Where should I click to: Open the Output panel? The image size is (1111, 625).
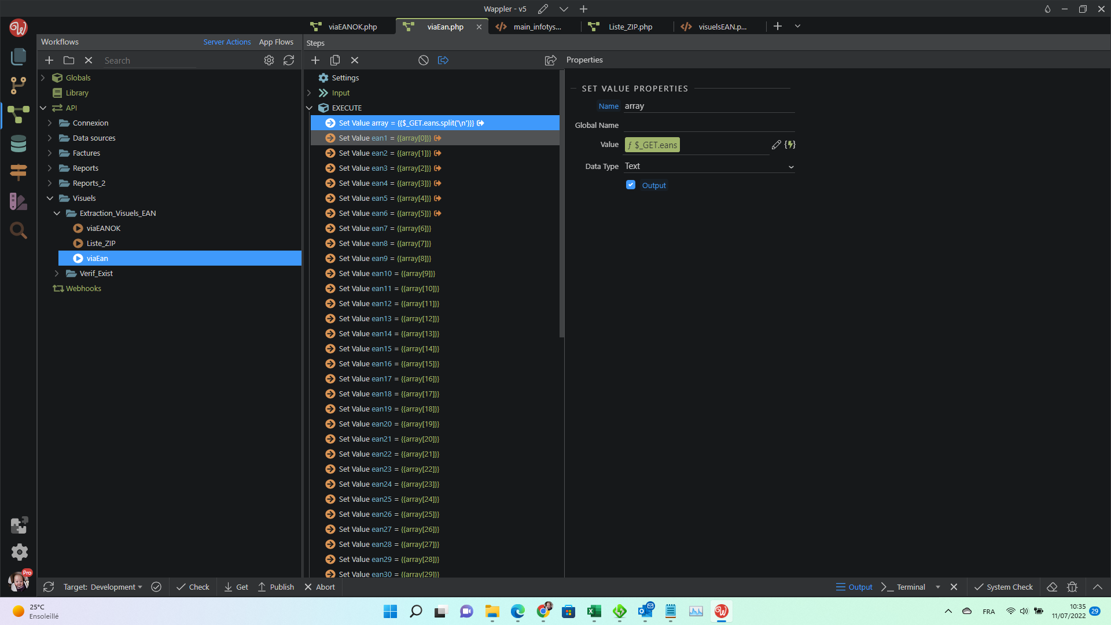coord(854,587)
